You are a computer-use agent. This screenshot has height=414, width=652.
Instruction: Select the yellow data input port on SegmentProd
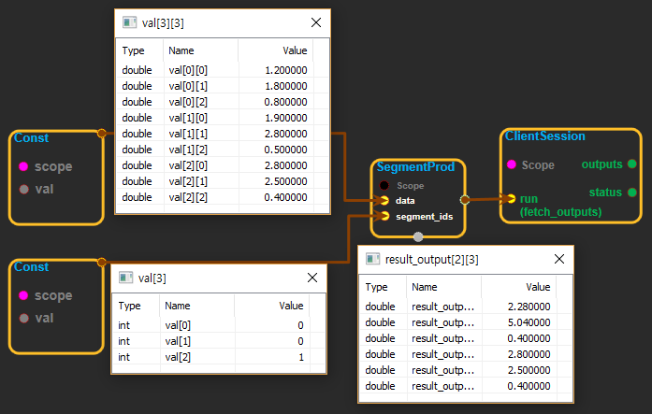pyautogui.click(x=384, y=200)
